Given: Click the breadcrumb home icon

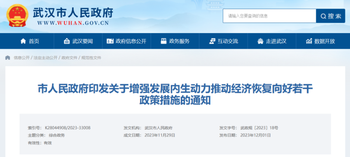Looking at the screenshot, I should tap(8, 58).
